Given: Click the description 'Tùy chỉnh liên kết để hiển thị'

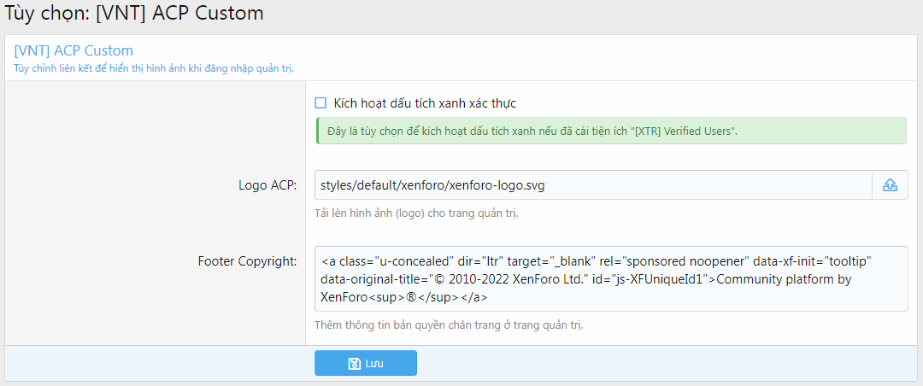Looking at the screenshot, I should pyautogui.click(x=154, y=67).
